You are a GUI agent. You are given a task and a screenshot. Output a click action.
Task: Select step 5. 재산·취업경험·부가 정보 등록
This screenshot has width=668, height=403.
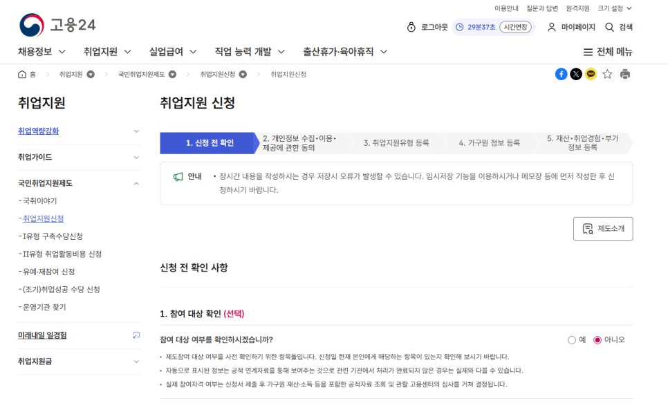pyautogui.click(x=583, y=143)
